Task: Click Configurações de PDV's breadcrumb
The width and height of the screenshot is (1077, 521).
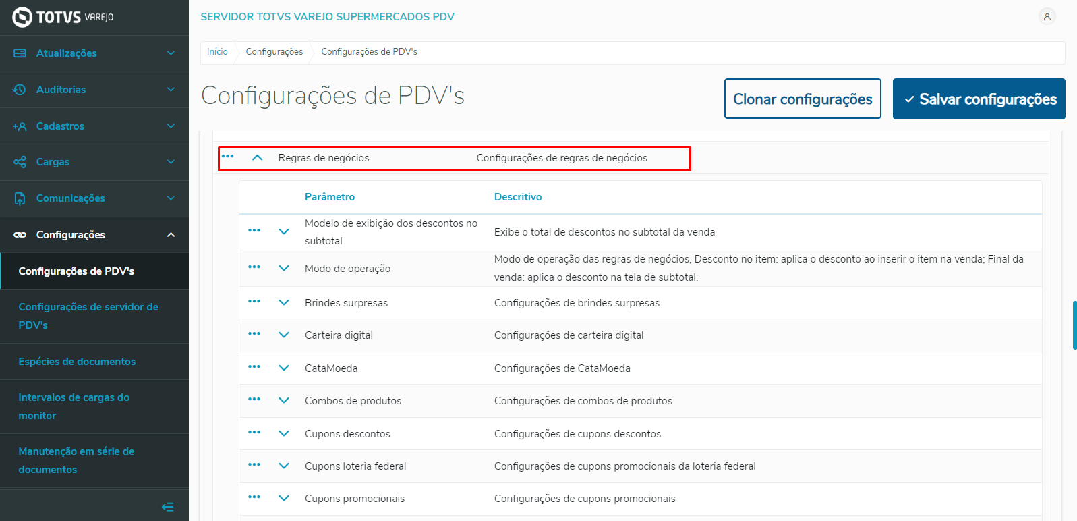Action: (x=369, y=52)
